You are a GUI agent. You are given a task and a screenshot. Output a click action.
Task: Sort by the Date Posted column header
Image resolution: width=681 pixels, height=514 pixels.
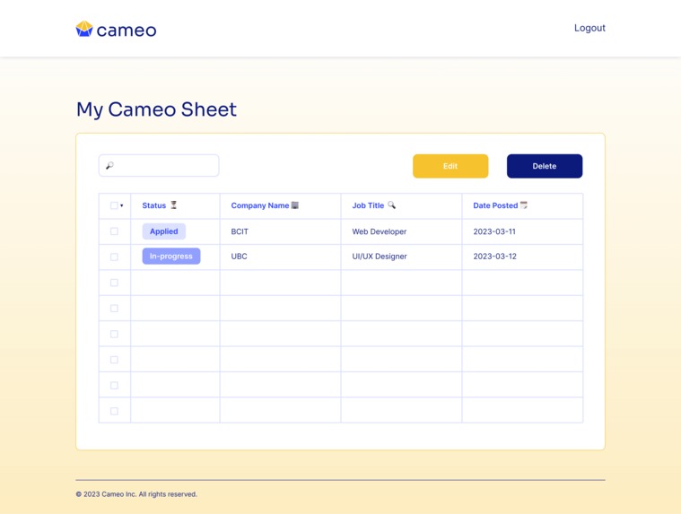pyautogui.click(x=495, y=205)
